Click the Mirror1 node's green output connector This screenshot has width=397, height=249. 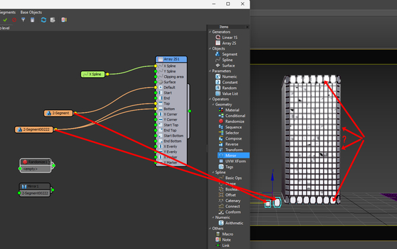[52, 190]
